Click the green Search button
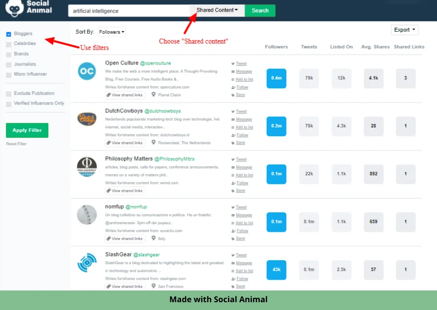This screenshot has width=437, height=310. 260,10
